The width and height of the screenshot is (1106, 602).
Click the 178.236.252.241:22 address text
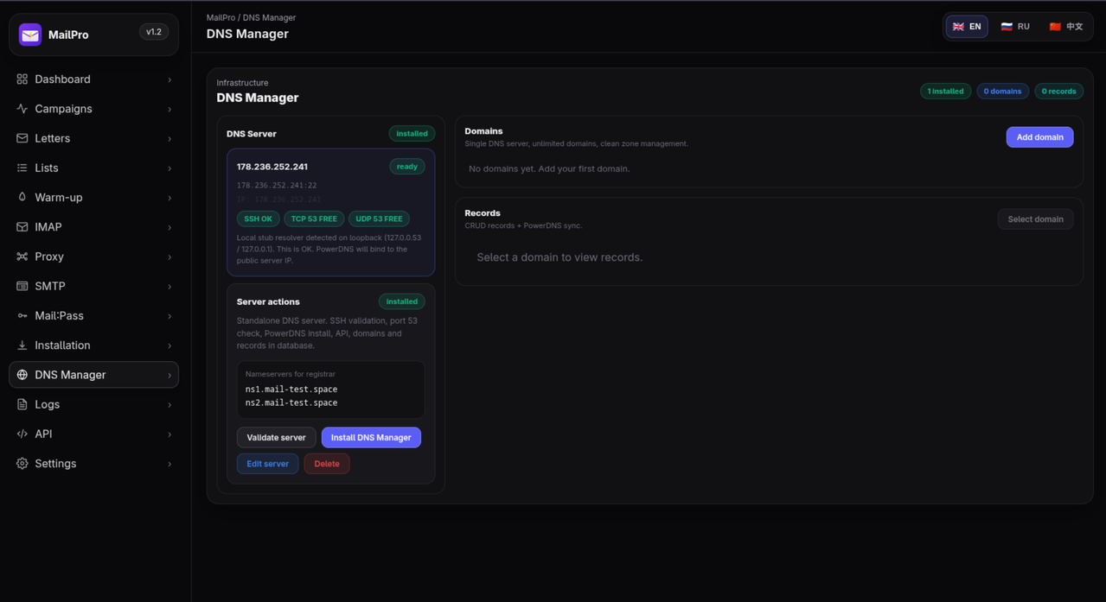(277, 186)
